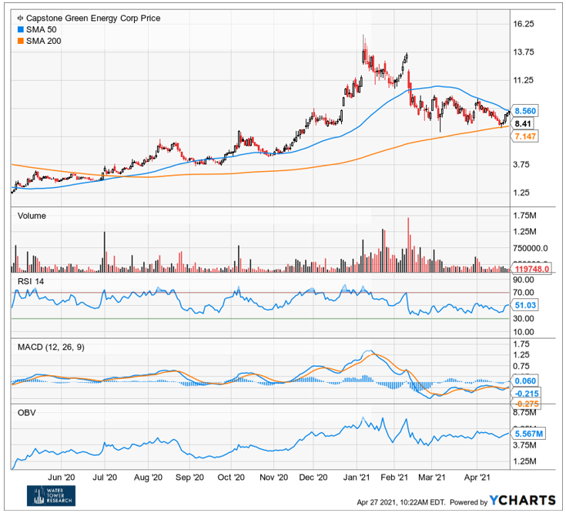Click the 13.75 price axis label
566x513 pixels.
(x=524, y=52)
